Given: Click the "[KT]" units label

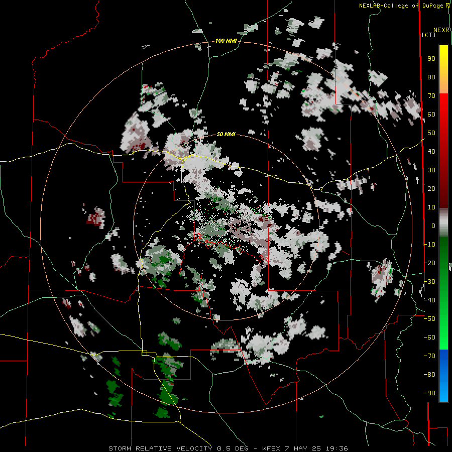Looking at the screenshot, I should [x=428, y=35].
